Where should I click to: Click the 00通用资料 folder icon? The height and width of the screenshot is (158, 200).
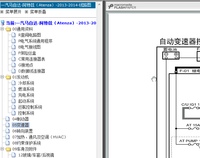(x=8, y=29)
